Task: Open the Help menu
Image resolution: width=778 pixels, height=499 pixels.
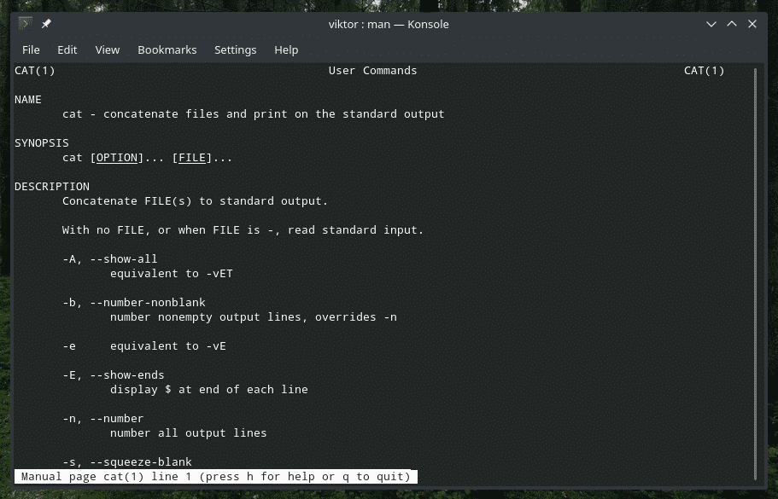Action: (286, 50)
